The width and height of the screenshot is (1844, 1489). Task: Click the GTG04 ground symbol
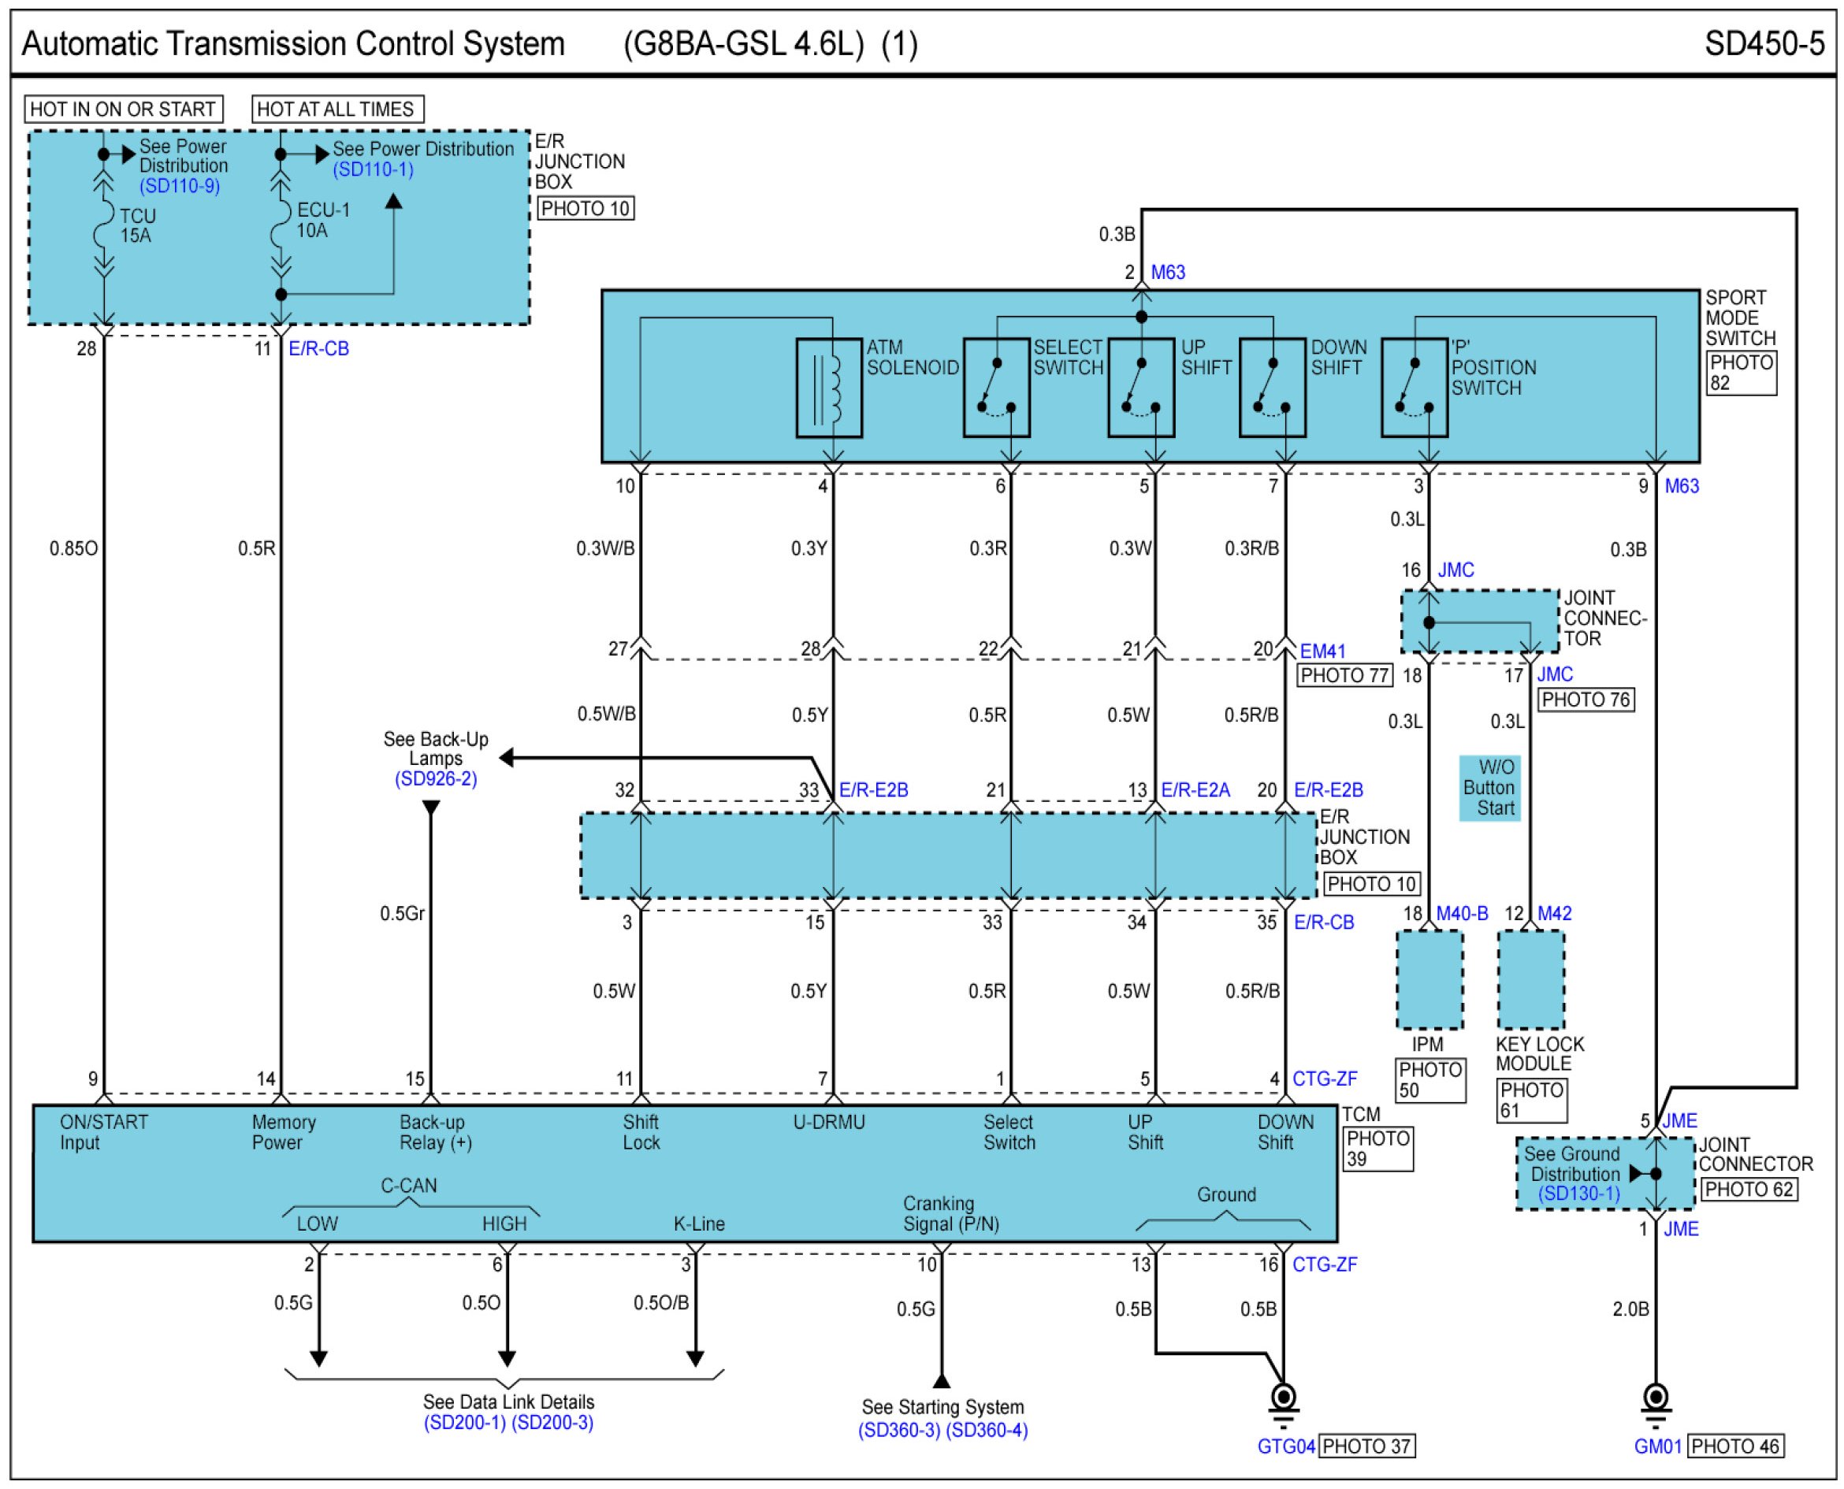(x=1283, y=1398)
